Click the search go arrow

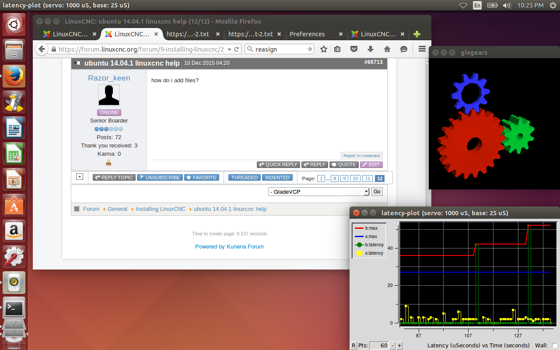310,49
